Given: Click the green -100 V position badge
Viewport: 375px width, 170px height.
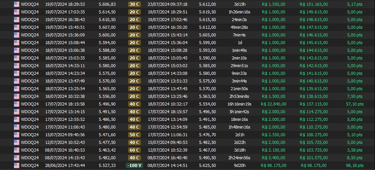Looking at the screenshot, I should click(134, 165).
